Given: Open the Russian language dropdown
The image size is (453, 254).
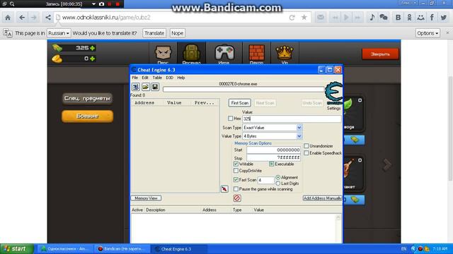Looking at the screenshot, I should [x=59, y=33].
